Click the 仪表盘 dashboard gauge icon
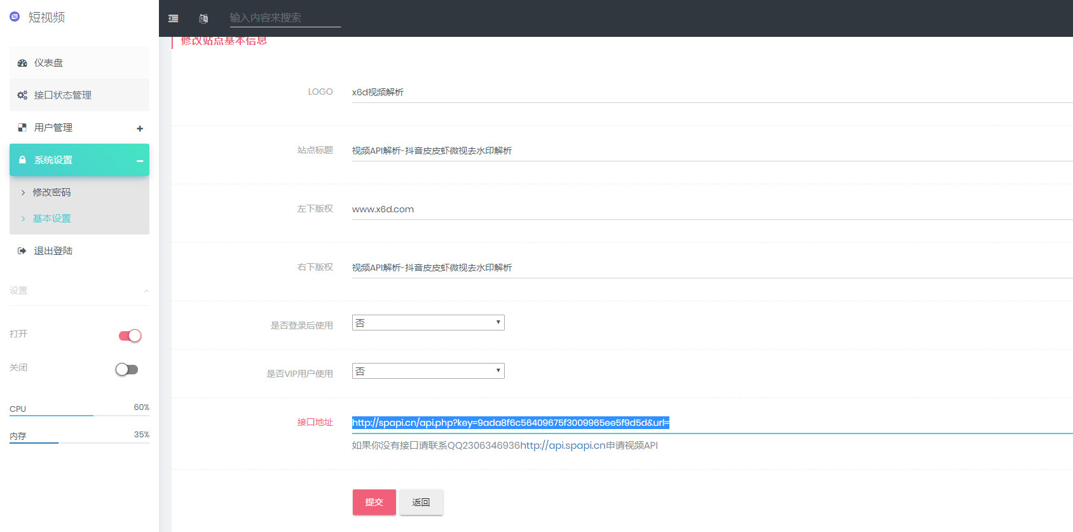 pyautogui.click(x=22, y=63)
